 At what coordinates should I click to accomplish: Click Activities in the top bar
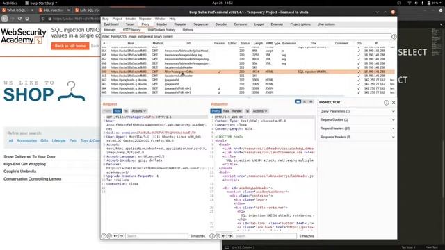(10, 3)
